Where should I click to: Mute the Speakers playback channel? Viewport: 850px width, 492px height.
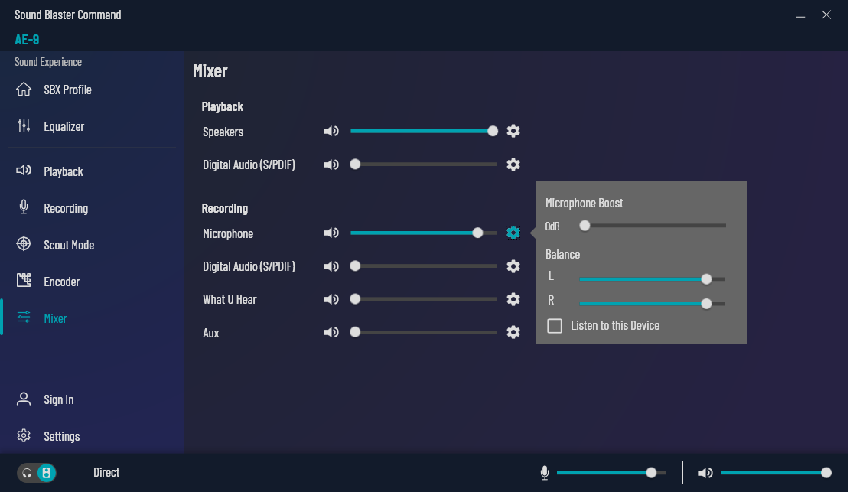pos(331,132)
